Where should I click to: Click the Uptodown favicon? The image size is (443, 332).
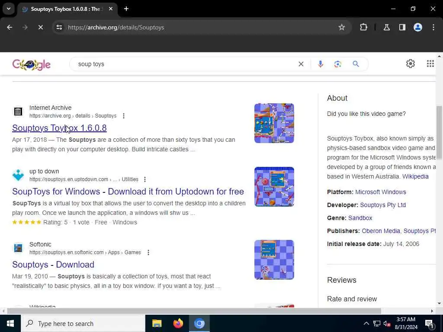pos(18,175)
